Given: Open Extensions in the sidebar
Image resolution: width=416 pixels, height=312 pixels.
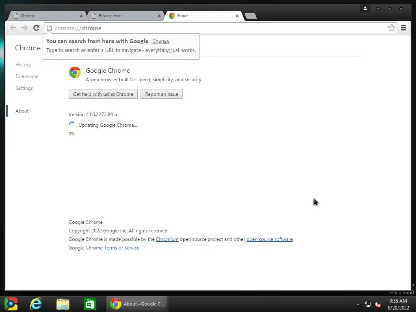Looking at the screenshot, I should (x=27, y=76).
